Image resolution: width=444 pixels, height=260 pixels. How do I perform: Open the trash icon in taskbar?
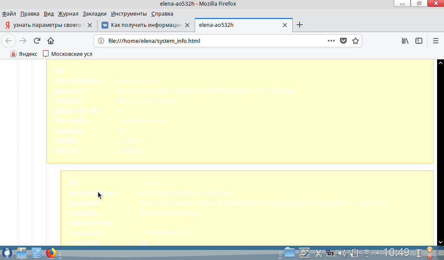pos(419,253)
